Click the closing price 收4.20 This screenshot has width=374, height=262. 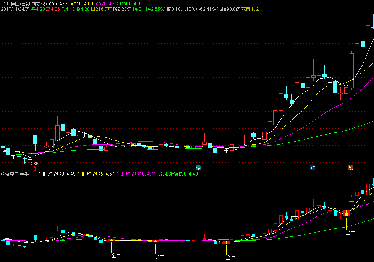pyautogui.click(x=83, y=9)
